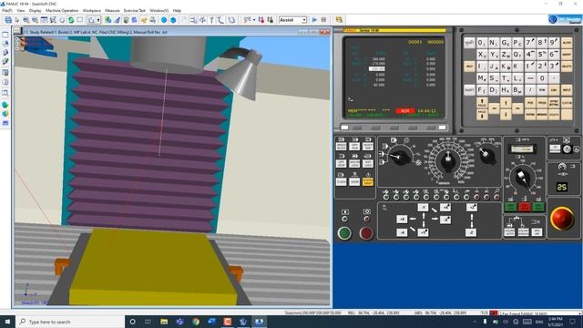The height and width of the screenshot is (328, 583).
Task: Open Chrome from taskbar
Action: (x=196, y=322)
